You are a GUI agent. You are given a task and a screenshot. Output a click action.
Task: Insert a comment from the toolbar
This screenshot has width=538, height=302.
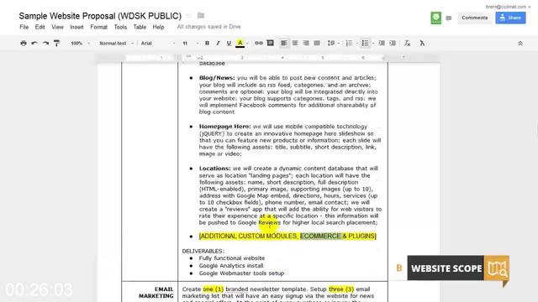(x=271, y=43)
